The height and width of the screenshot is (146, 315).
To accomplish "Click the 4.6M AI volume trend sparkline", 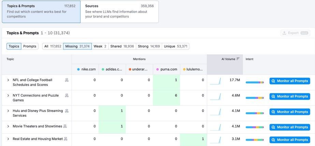I will [x=215, y=97].
